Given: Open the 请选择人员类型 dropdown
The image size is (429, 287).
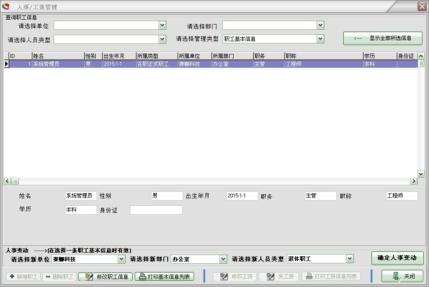Looking at the screenshot, I should click(x=162, y=39).
